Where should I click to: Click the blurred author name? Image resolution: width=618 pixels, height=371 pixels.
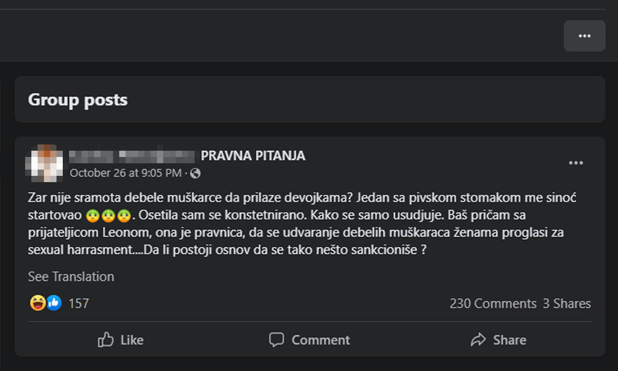[131, 156]
